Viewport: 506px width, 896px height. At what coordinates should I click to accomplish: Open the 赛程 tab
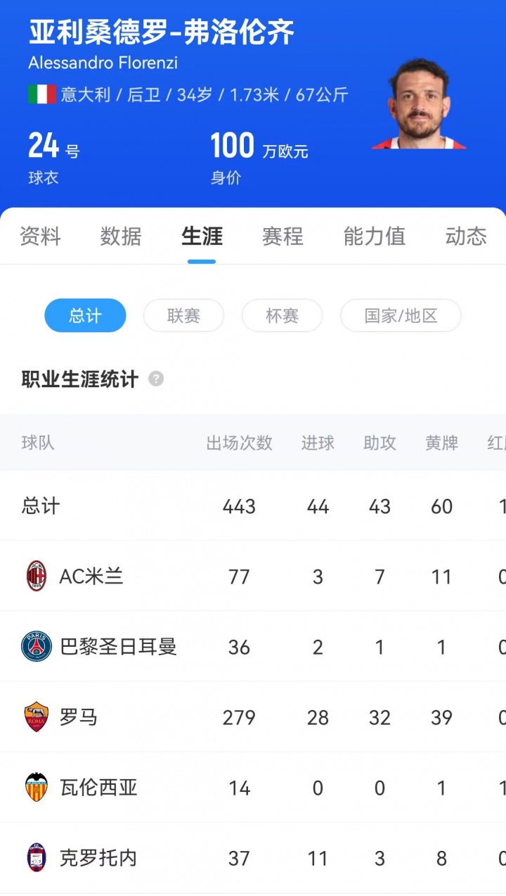(x=283, y=236)
